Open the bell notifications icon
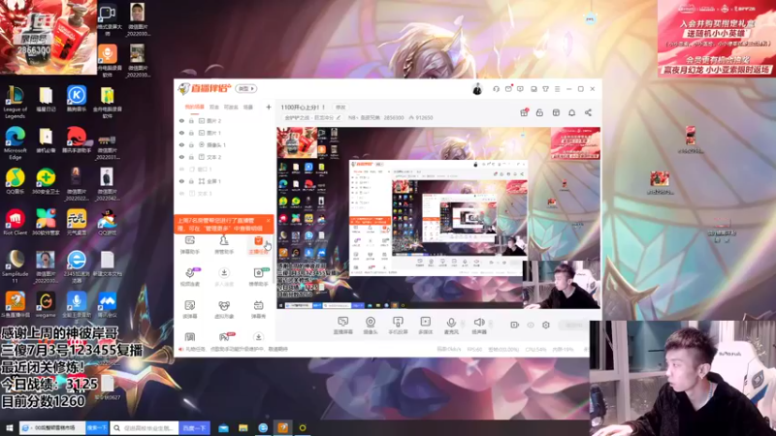This screenshot has width=776, height=436. [571, 112]
